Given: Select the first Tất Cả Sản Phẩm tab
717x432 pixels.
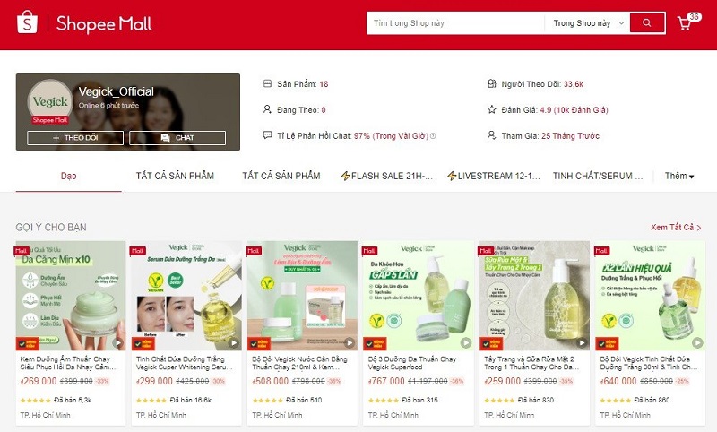Looking at the screenshot, I should click(175, 176).
